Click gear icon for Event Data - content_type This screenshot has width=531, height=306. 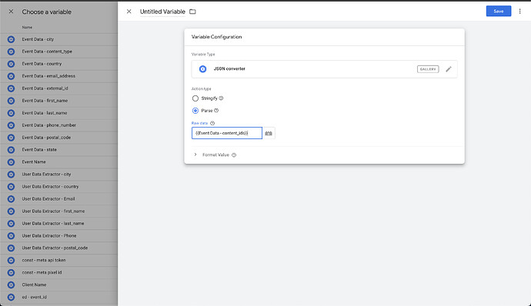12,52
